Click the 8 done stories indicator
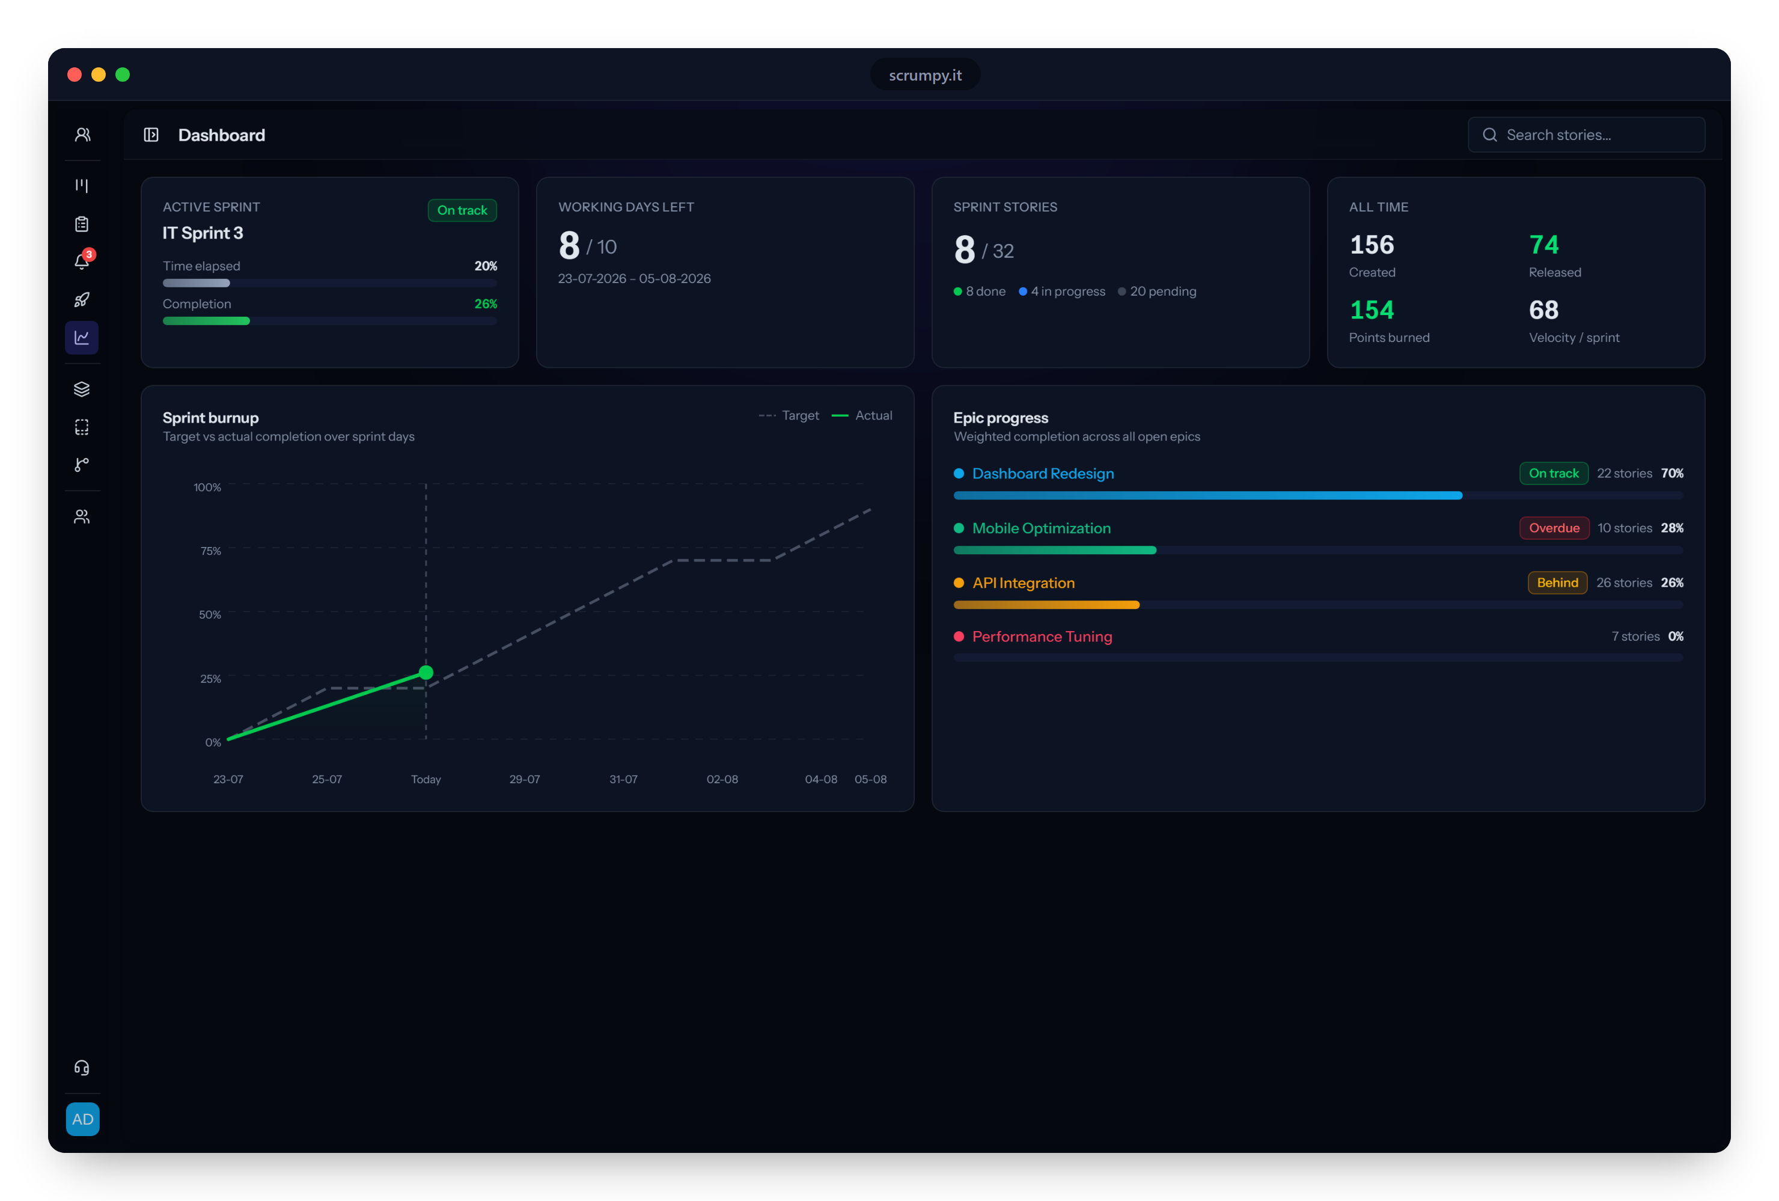Viewport: 1779px width, 1201px height. (979, 291)
